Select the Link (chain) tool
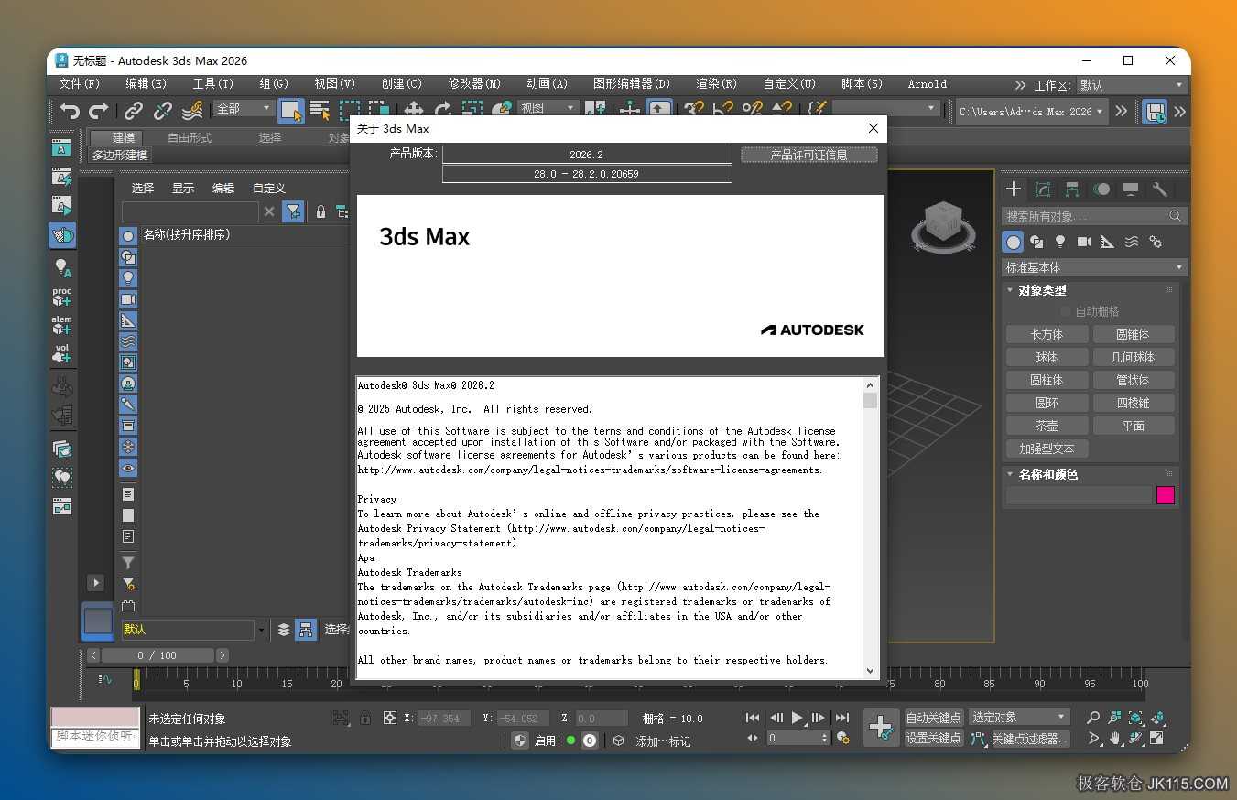The height and width of the screenshot is (800, 1237). pos(134,111)
